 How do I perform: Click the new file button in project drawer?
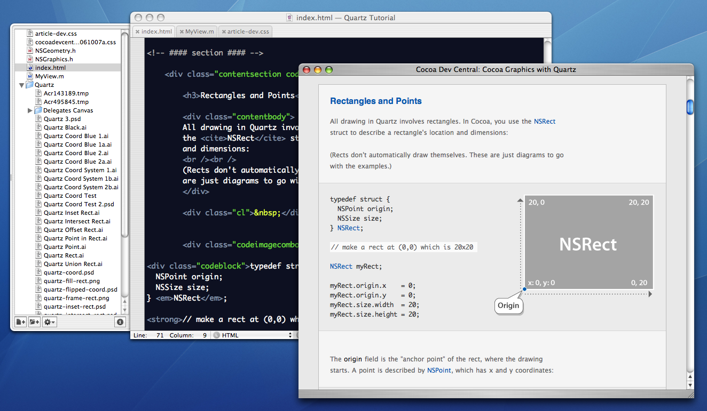pos(20,322)
